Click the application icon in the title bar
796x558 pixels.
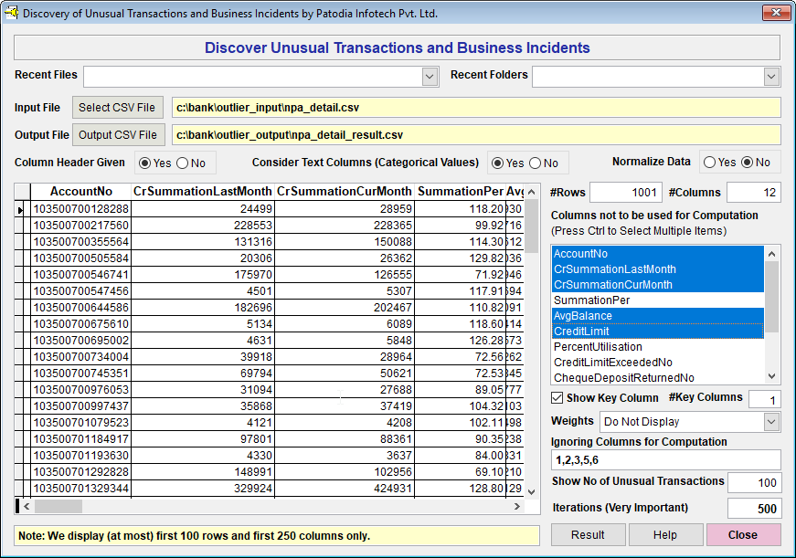click(x=12, y=13)
